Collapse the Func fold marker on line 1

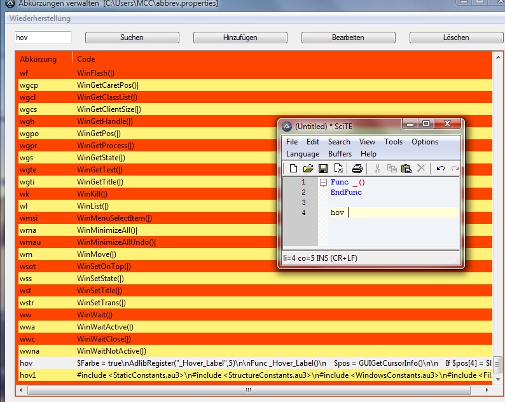coord(323,183)
